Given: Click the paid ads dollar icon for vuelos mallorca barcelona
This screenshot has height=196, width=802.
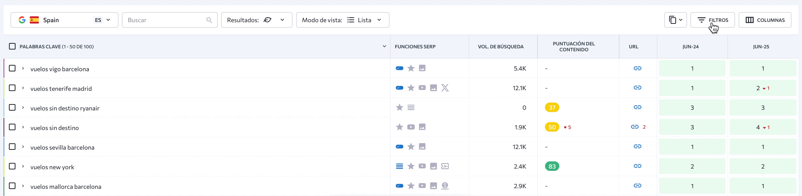Looking at the screenshot, I should [445, 186].
